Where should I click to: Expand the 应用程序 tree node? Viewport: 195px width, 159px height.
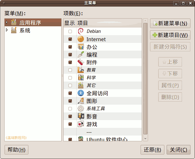tap(7, 22)
